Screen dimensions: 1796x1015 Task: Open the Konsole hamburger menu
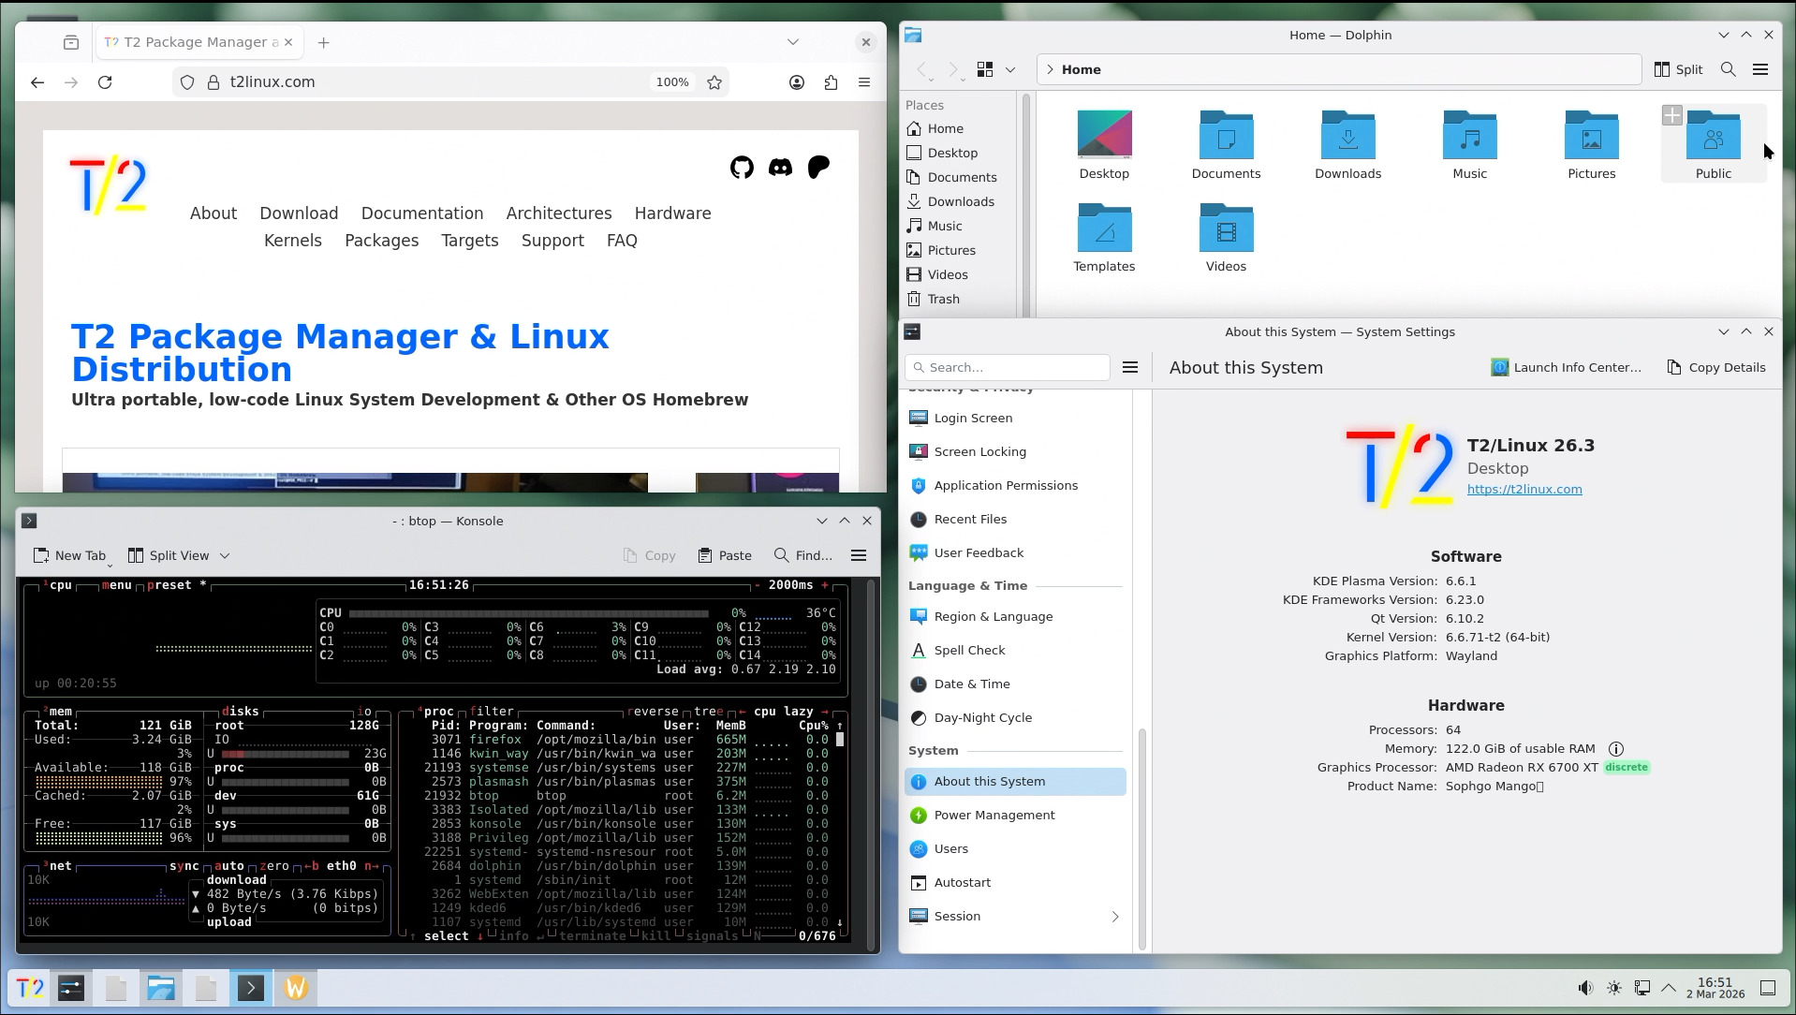click(x=858, y=555)
